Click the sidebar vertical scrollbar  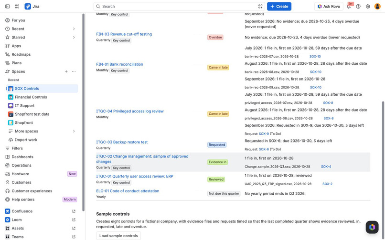pos(84,113)
